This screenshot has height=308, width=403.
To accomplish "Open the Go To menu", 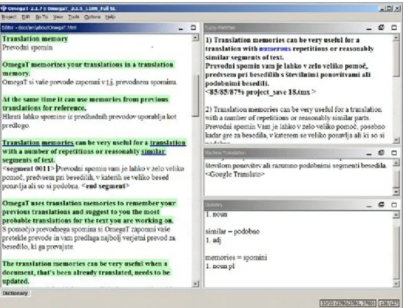I will coord(41,17).
